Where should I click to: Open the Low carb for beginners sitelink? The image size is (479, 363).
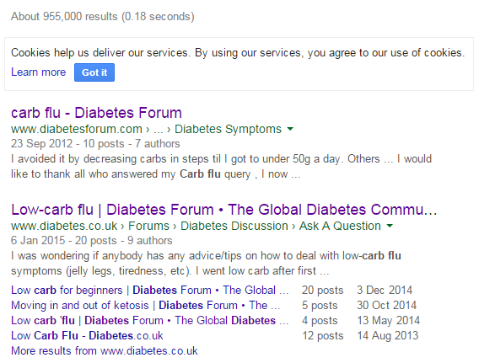click(x=150, y=290)
